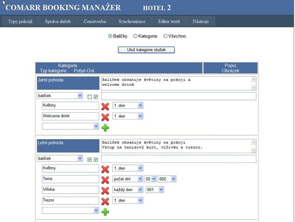Click the HOTEL 2 header label
The width and height of the screenshot is (295, 222).
[x=157, y=8]
